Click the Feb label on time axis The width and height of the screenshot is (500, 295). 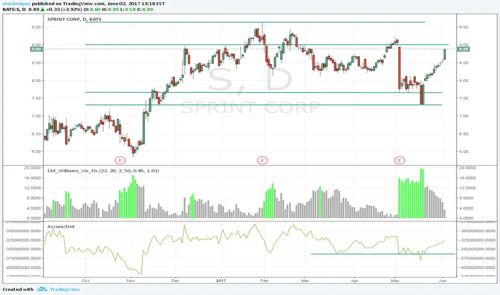point(264,281)
